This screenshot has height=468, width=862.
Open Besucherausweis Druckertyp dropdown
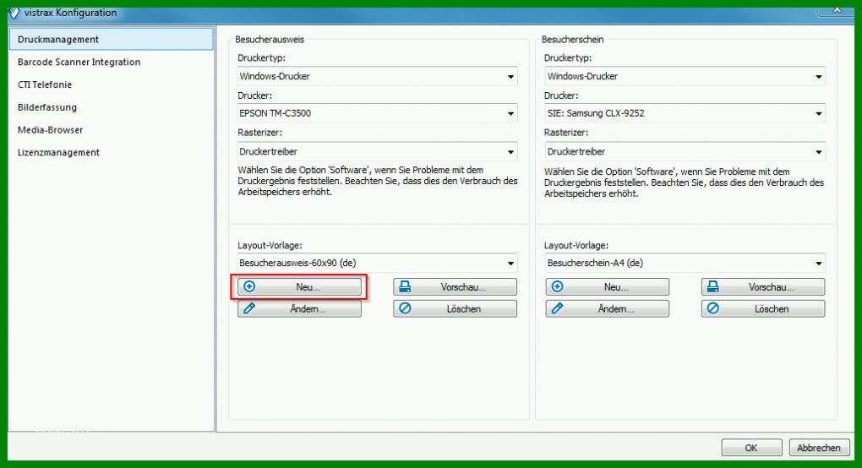[377, 76]
